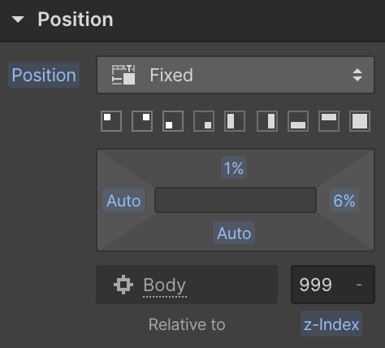Click the blue Position property label

(x=44, y=75)
